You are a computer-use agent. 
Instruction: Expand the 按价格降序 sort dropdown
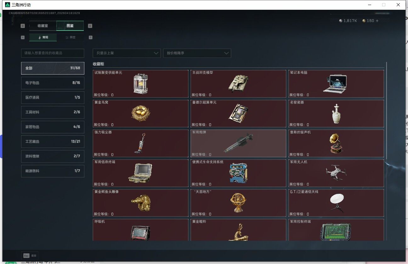point(197,53)
